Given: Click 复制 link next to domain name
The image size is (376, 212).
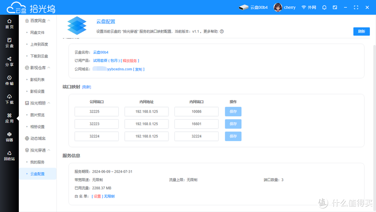Looking at the screenshot, I should click(x=139, y=69).
